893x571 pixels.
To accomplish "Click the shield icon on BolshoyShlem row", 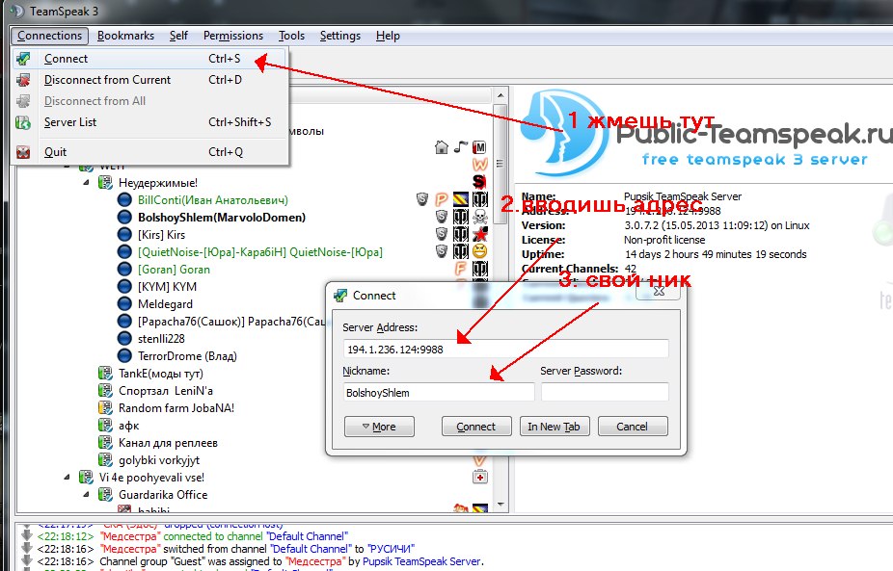I will point(442,217).
